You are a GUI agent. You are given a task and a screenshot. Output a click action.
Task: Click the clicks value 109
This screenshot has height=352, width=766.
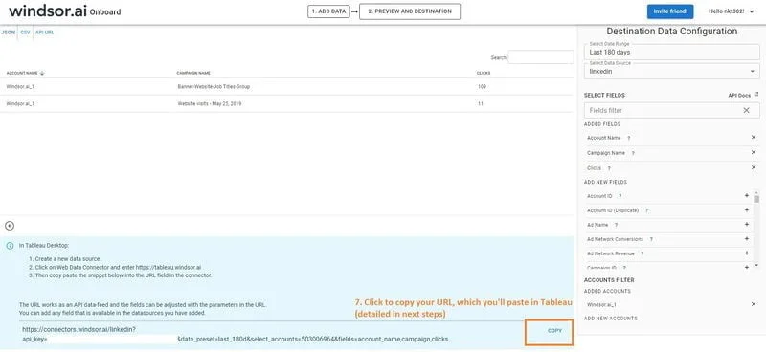[483, 86]
